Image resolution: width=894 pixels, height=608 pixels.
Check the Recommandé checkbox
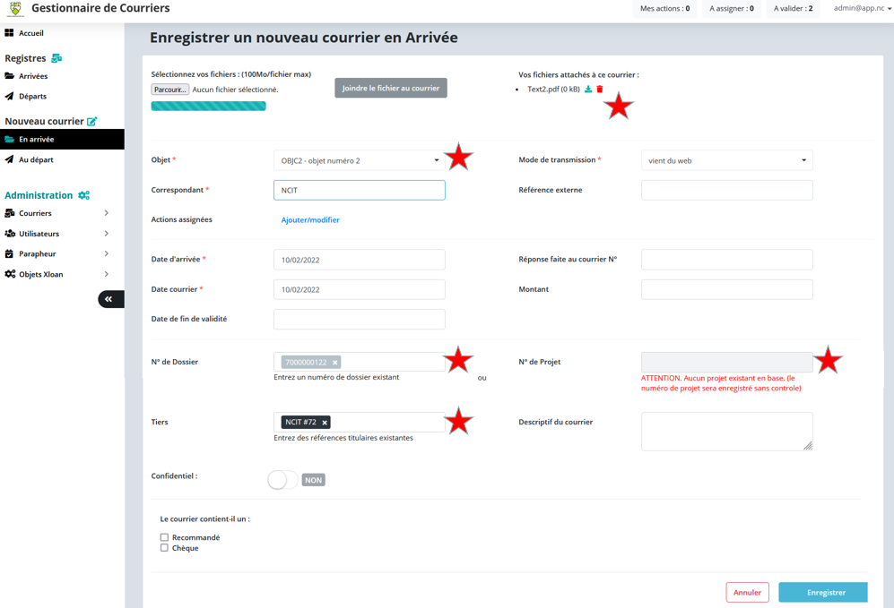click(x=164, y=537)
